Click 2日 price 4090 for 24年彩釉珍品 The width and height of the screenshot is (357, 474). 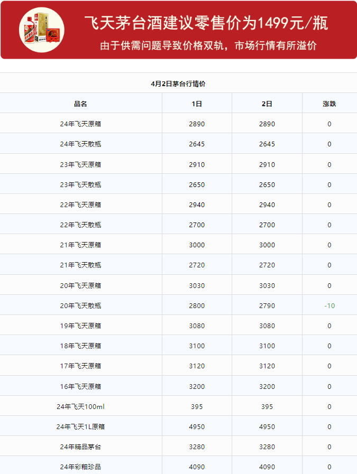point(267,467)
